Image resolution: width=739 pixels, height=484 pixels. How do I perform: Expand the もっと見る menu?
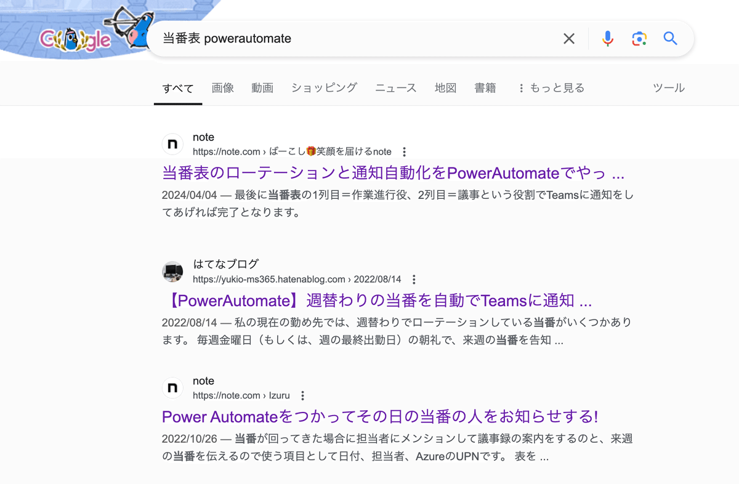tap(551, 88)
